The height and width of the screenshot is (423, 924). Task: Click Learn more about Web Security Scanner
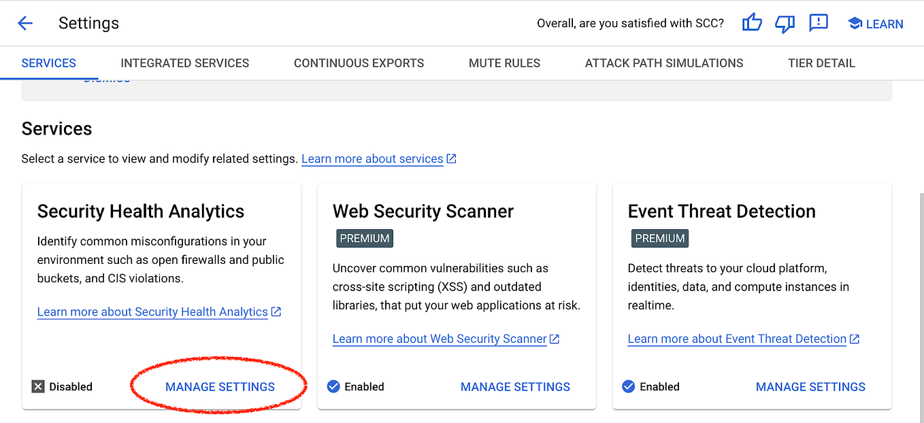click(x=439, y=338)
